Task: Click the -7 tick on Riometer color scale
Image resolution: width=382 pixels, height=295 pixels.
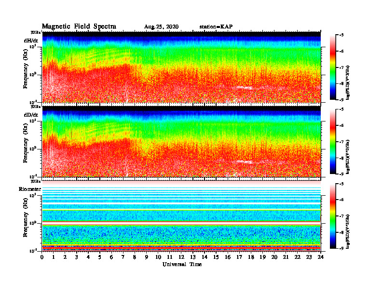Action: [x=341, y=216]
